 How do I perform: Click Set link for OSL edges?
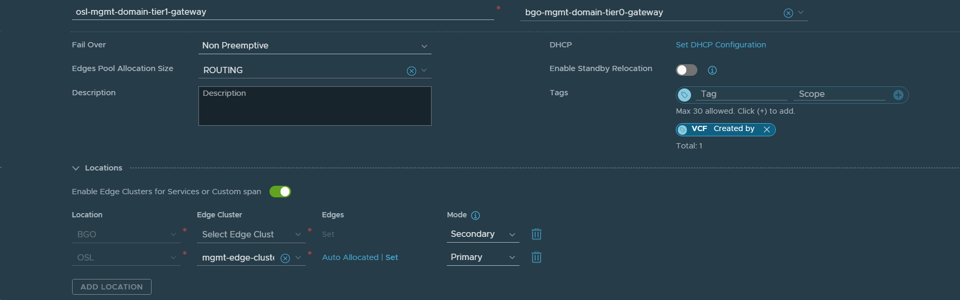[x=392, y=257]
